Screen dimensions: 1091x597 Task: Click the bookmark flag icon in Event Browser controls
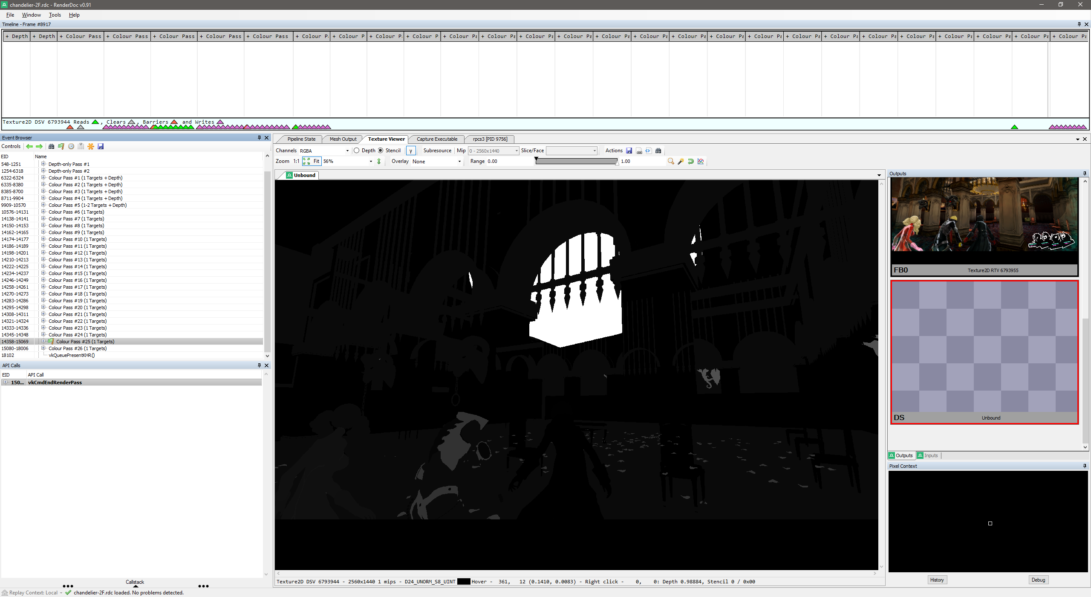(x=61, y=147)
